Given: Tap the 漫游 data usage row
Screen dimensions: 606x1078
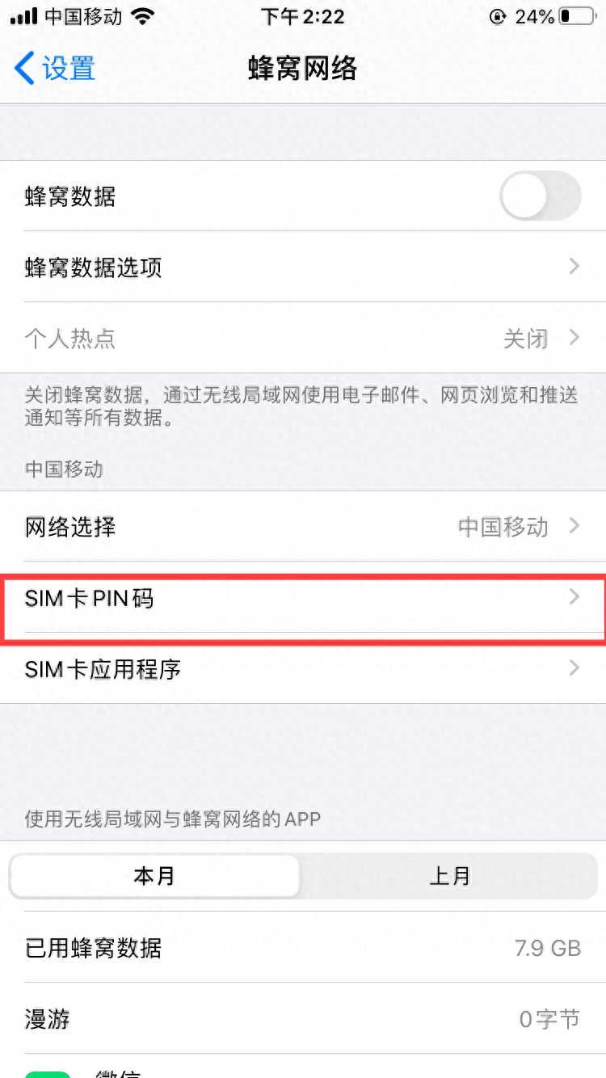Looking at the screenshot, I should coord(303,1019).
